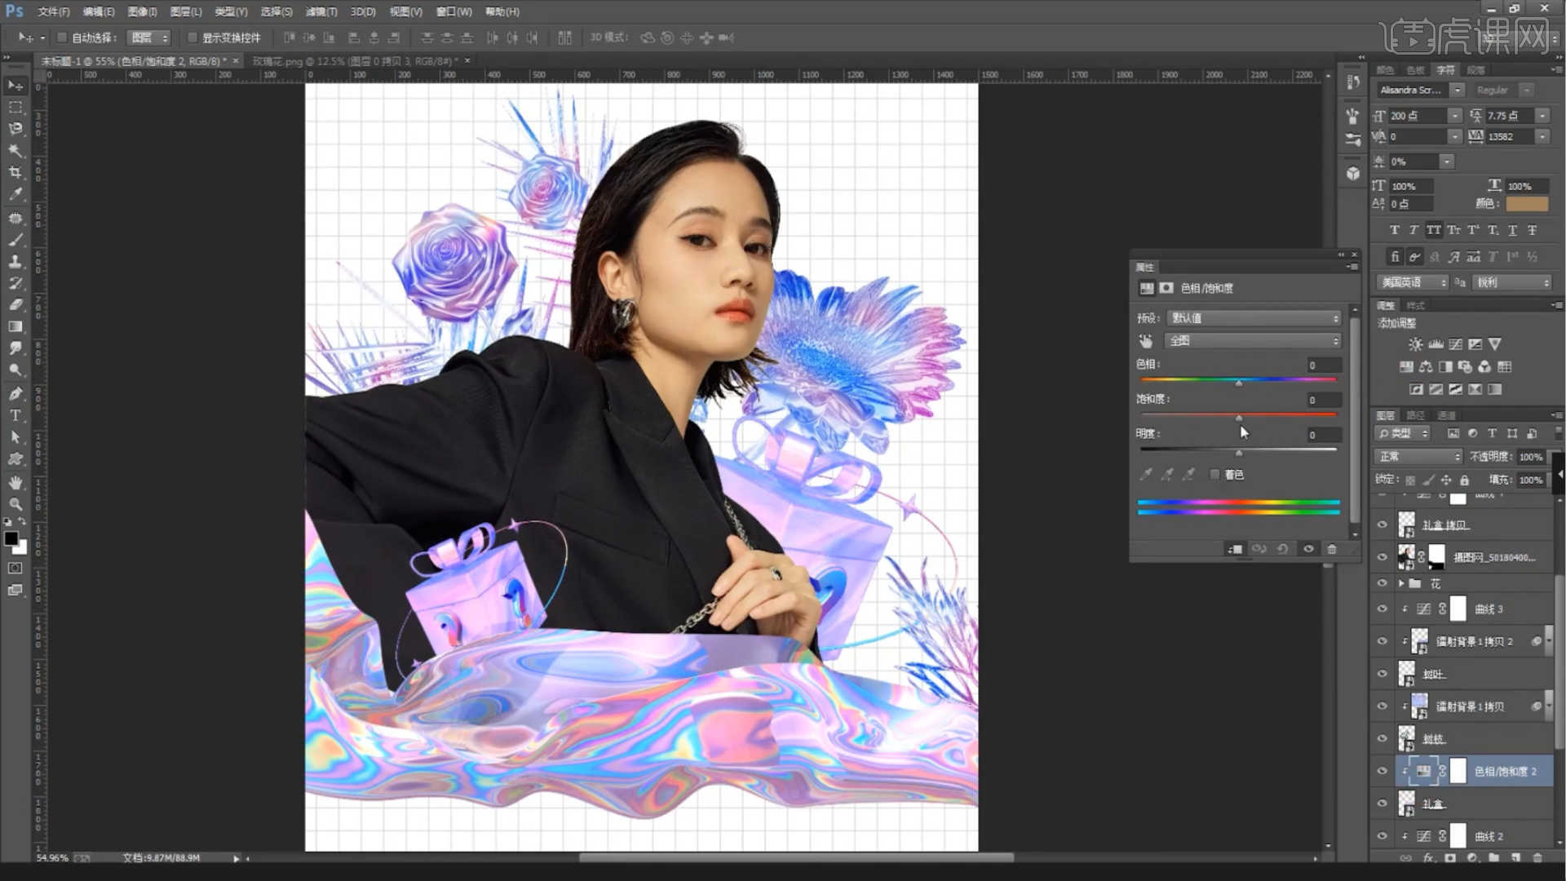Expand the 花 layer group
The width and height of the screenshot is (1566, 881).
1401,583
